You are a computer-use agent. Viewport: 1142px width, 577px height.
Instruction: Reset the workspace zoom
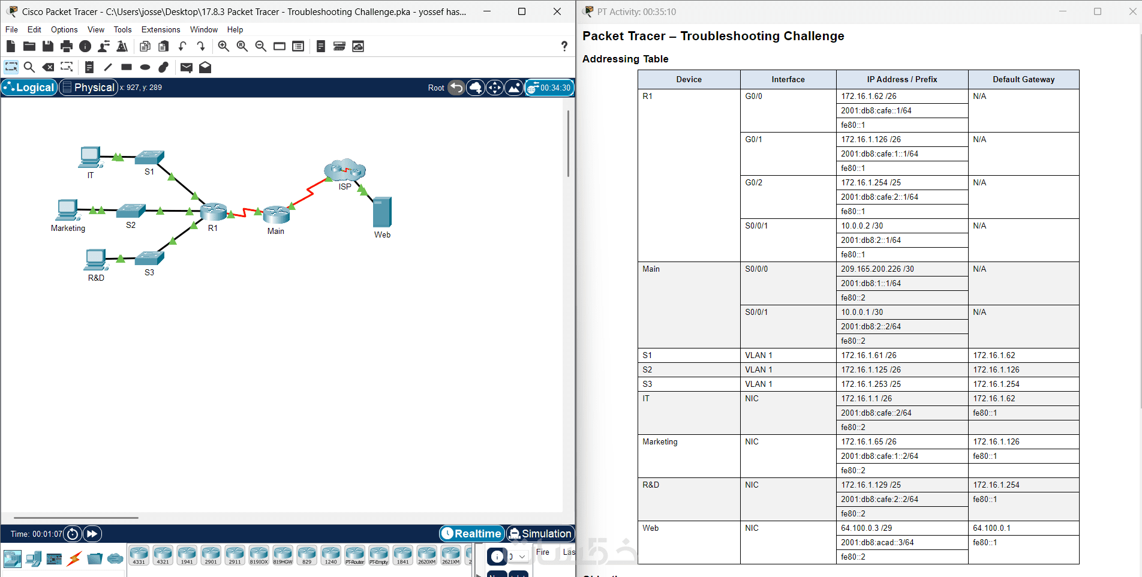242,46
